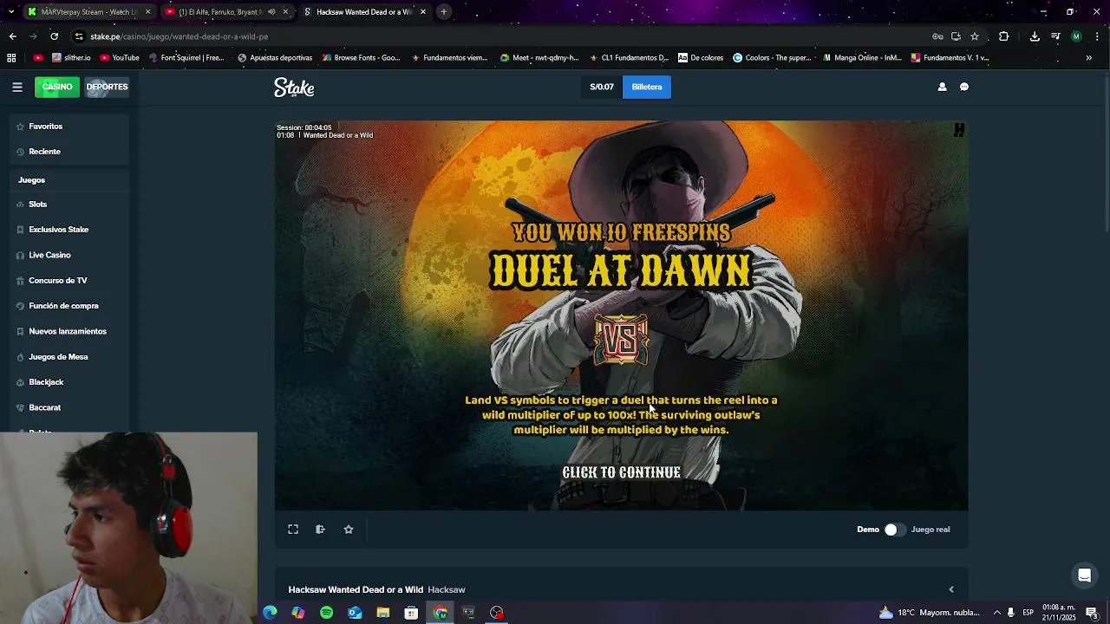1110x624 pixels.
Task: Open Outlook from taskbar
Action: point(355,613)
